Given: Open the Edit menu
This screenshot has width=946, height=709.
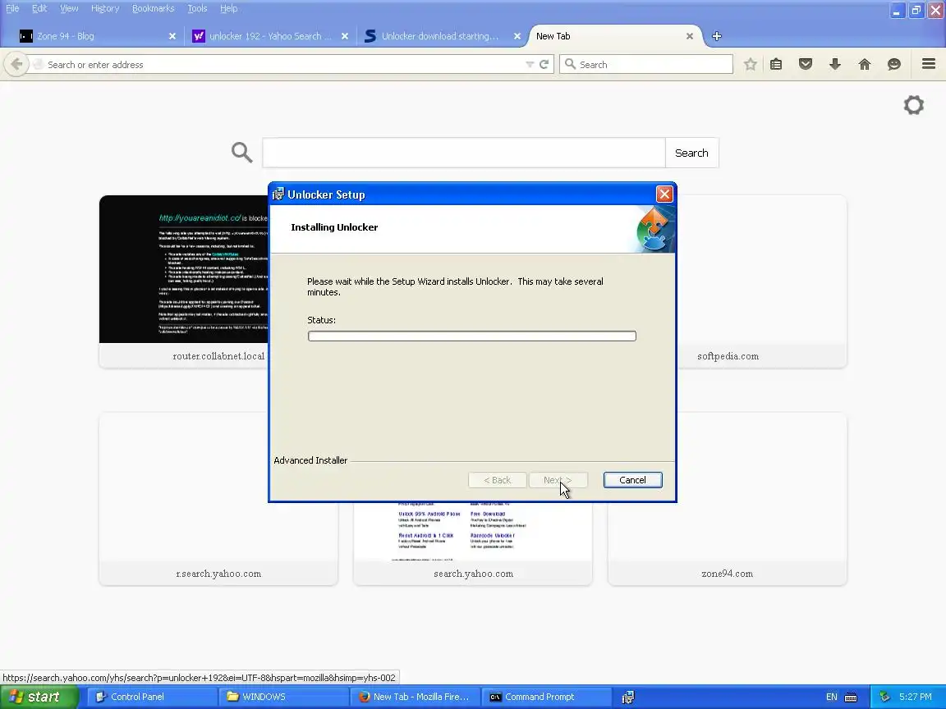Looking at the screenshot, I should [x=39, y=8].
